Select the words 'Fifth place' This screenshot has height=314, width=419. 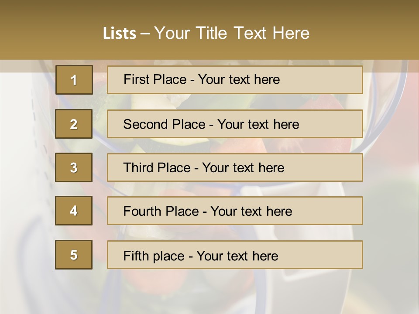coord(154,256)
